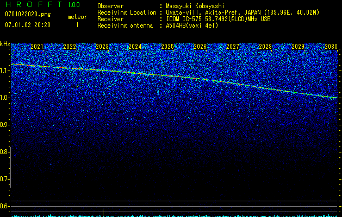Click the Receiving antenna label
The width and height of the screenshot is (342, 217).
point(125,25)
